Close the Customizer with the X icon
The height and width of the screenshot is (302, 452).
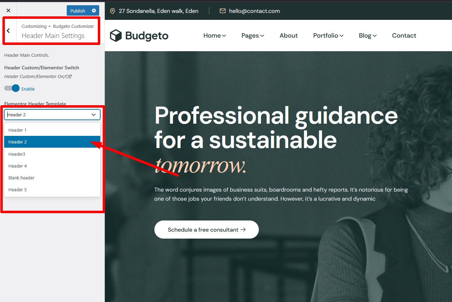[8, 10]
